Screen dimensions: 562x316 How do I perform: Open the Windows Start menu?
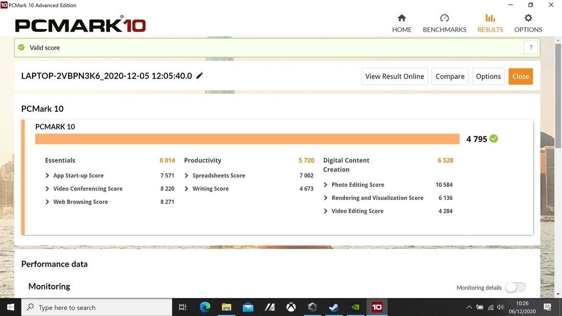(x=10, y=307)
